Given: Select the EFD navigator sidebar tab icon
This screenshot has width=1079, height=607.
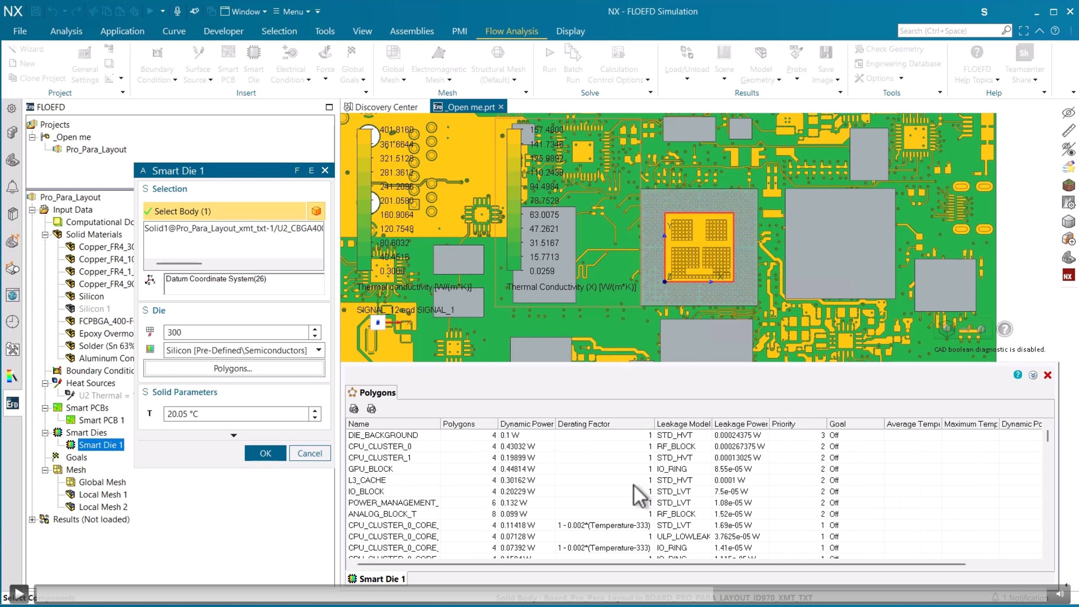Looking at the screenshot, I should pyautogui.click(x=12, y=403).
